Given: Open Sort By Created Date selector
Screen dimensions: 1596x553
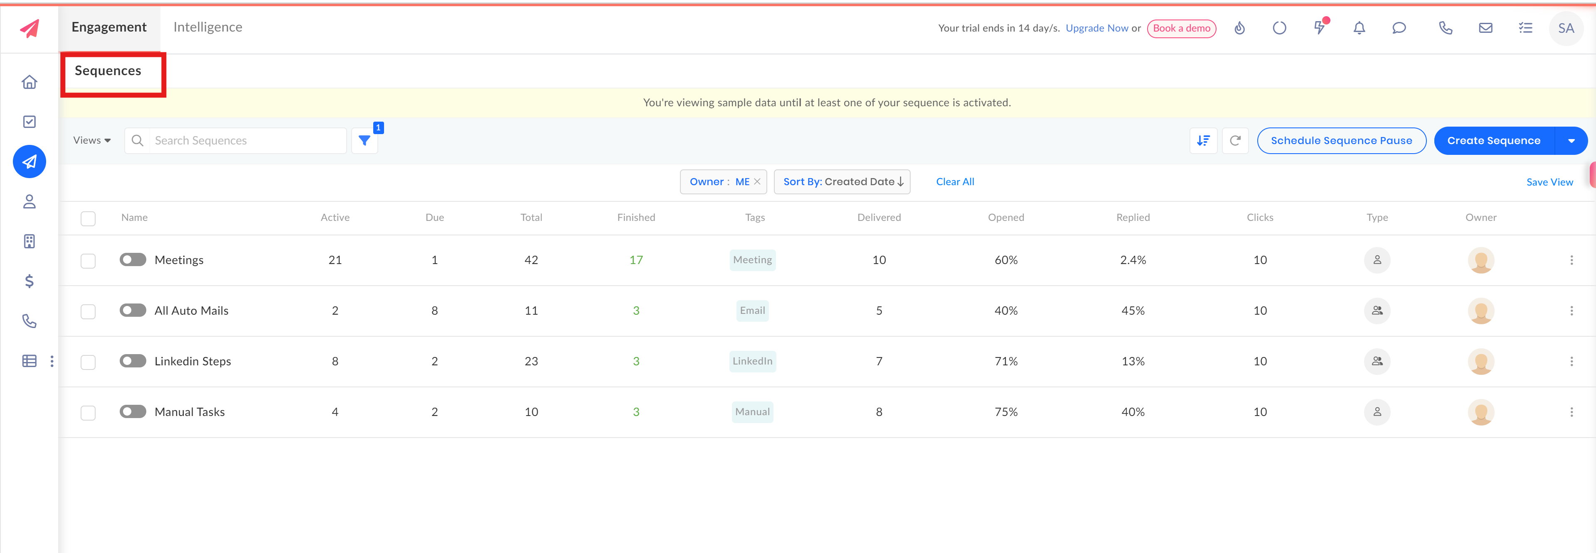Looking at the screenshot, I should pos(842,182).
